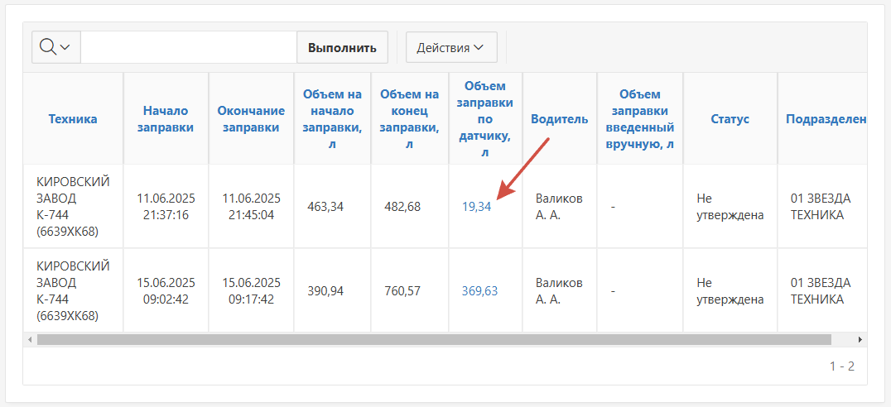Click the horizontal scrollbar right arrow
The height and width of the screenshot is (407, 891).
[860, 339]
